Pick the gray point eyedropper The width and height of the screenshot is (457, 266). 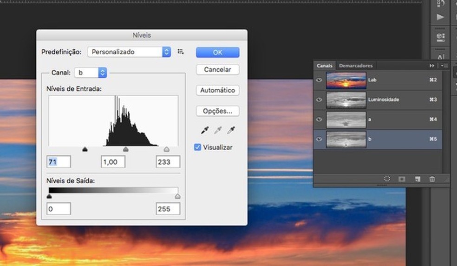pyautogui.click(x=218, y=131)
